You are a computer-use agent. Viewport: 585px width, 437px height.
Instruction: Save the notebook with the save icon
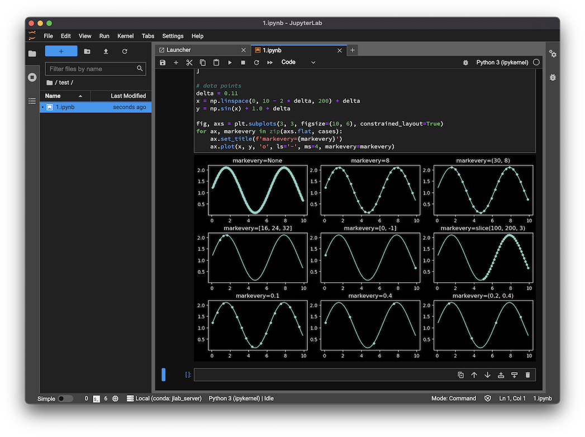pos(163,63)
